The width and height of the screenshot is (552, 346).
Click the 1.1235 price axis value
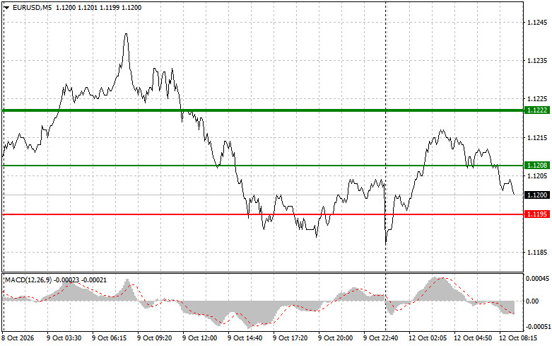click(x=537, y=61)
